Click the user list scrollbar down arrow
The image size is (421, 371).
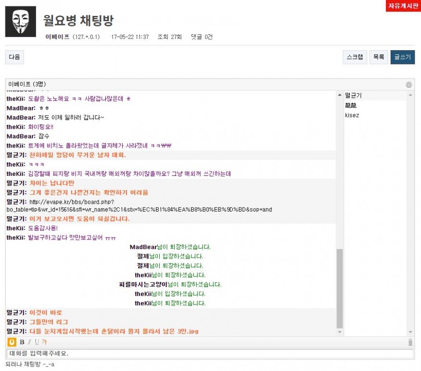410,332
